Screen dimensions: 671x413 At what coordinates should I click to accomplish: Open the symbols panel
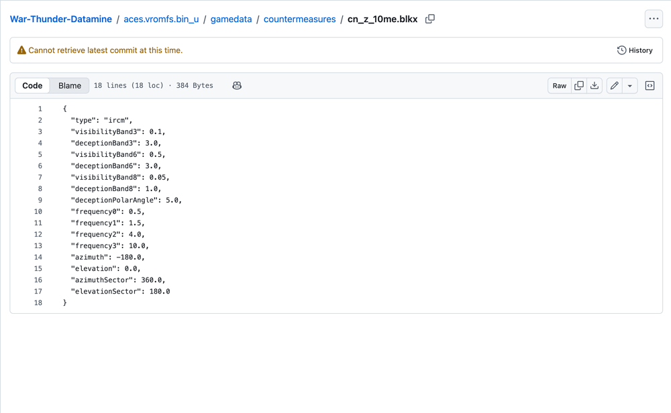coord(650,86)
